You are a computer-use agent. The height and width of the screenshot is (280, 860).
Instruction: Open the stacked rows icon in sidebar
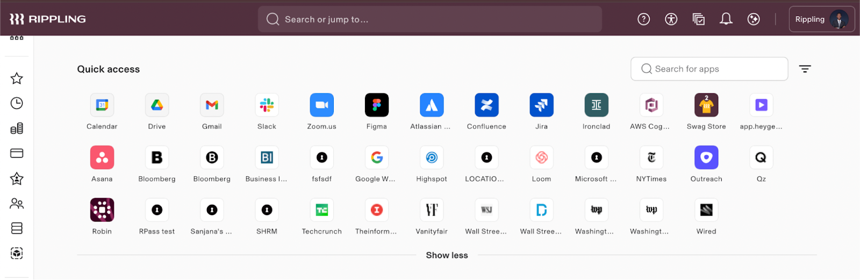(x=17, y=229)
